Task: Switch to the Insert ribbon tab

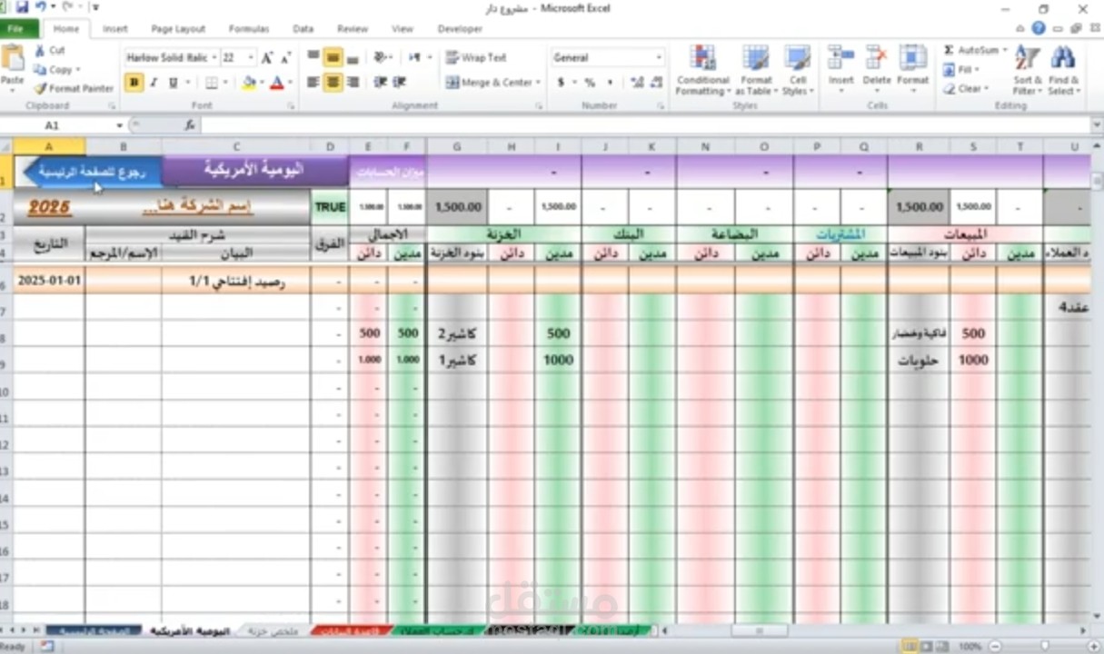Action: tap(115, 29)
